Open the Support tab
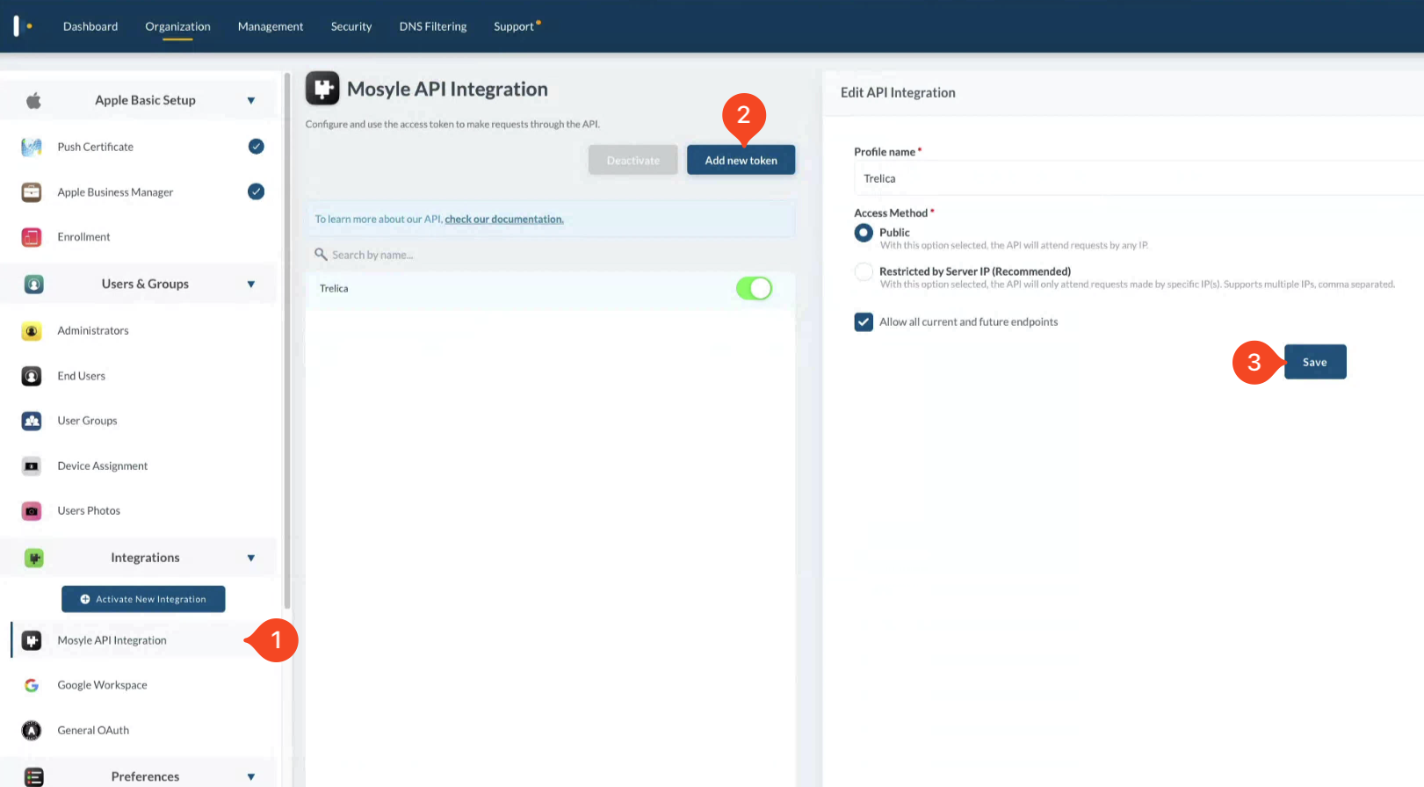Image resolution: width=1424 pixels, height=787 pixels. pyautogui.click(x=515, y=26)
